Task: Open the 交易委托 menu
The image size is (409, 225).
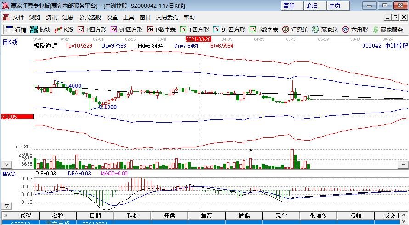Action: coord(167,17)
